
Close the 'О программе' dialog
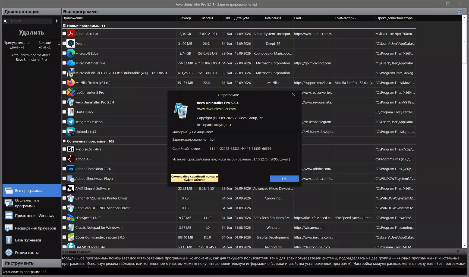pos(293,95)
